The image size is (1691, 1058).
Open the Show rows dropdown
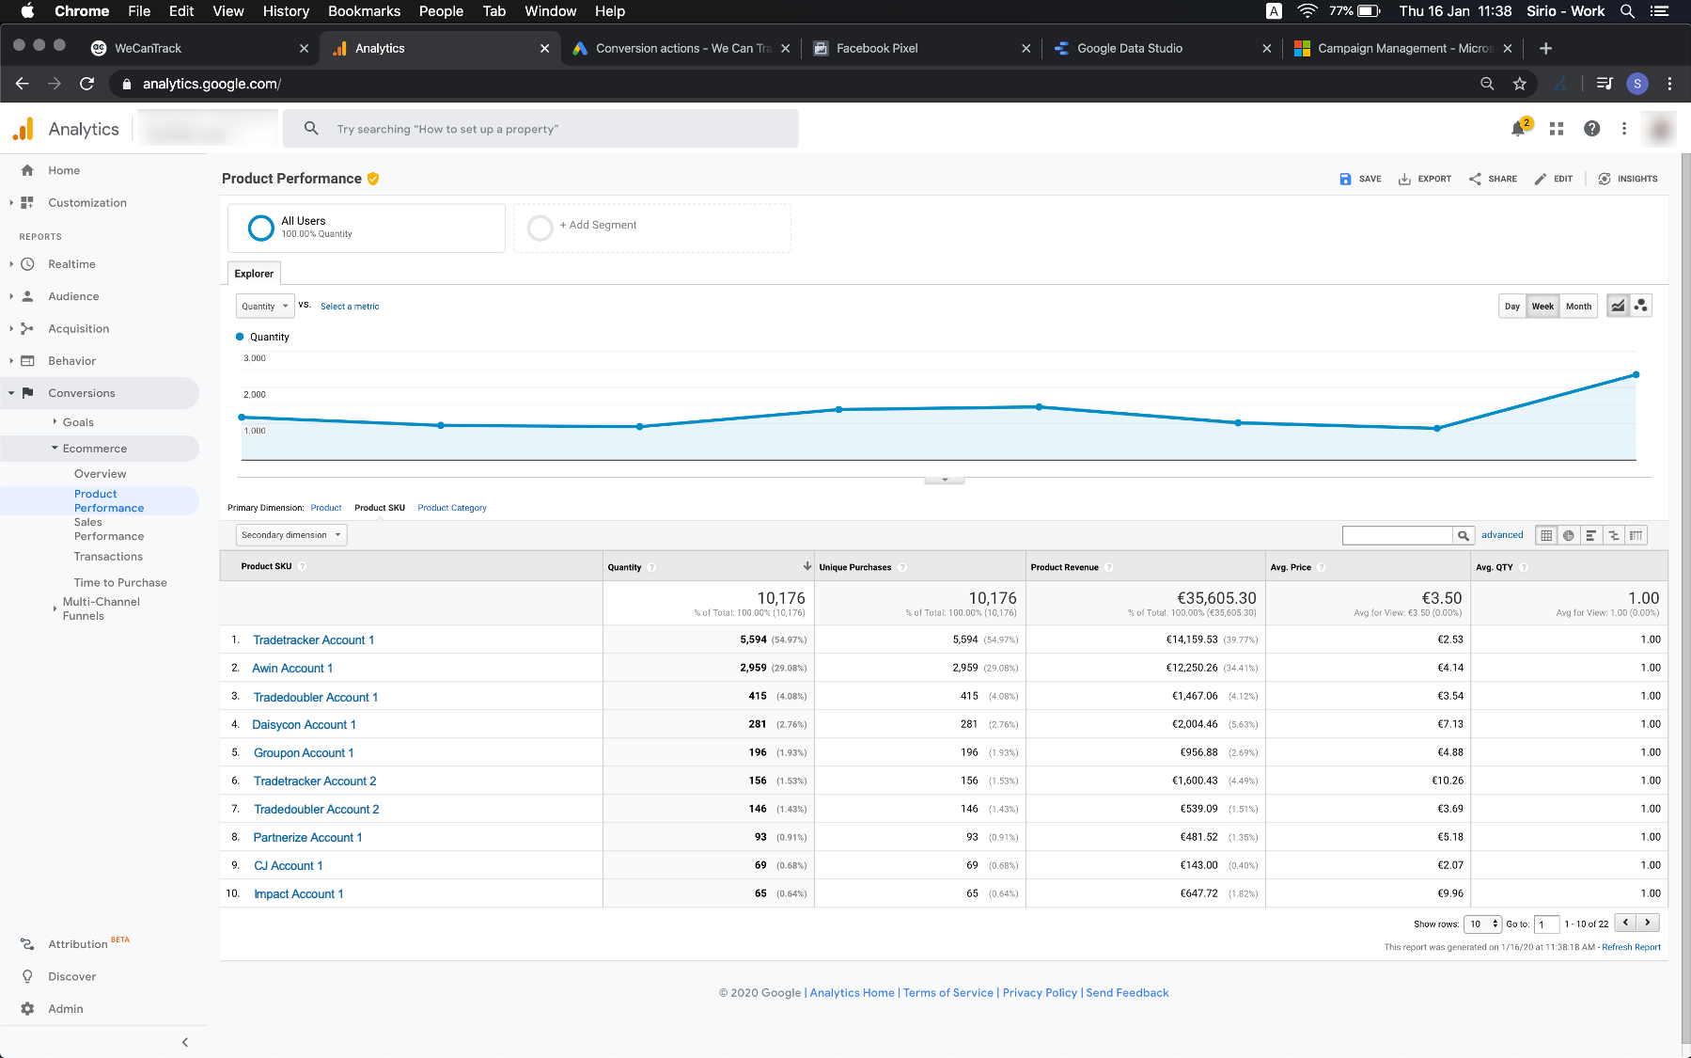pos(1483,924)
